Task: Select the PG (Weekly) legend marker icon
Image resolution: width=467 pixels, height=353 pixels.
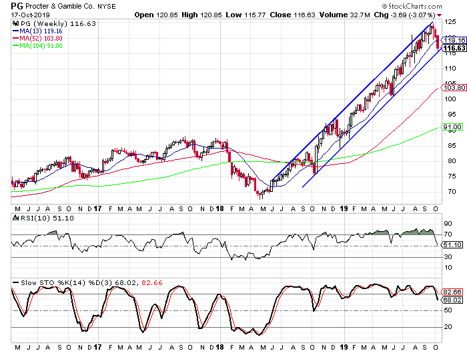Action: 15,22
